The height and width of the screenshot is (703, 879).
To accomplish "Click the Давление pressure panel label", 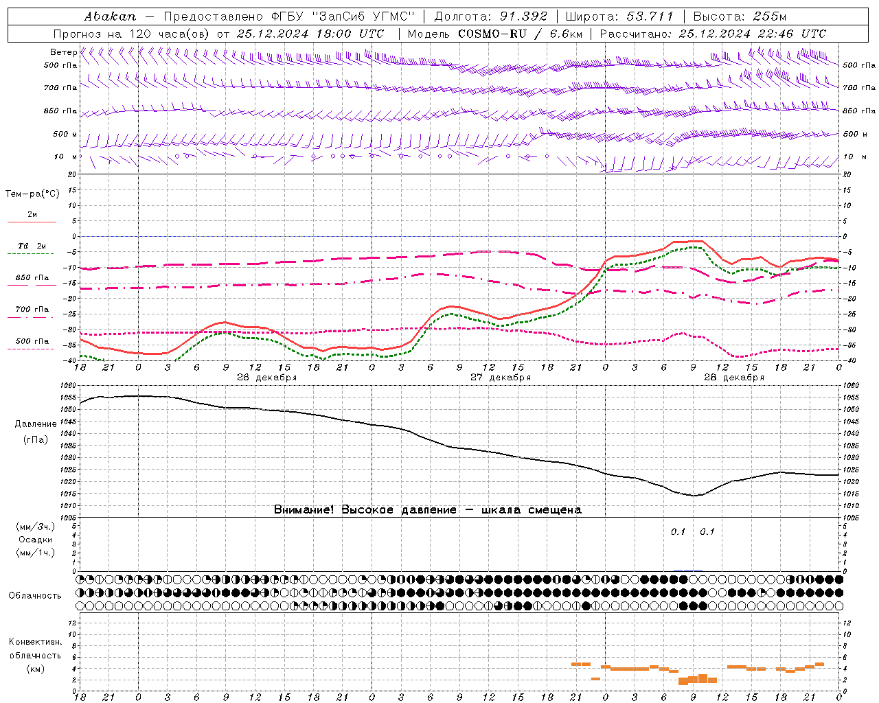I will [x=36, y=424].
